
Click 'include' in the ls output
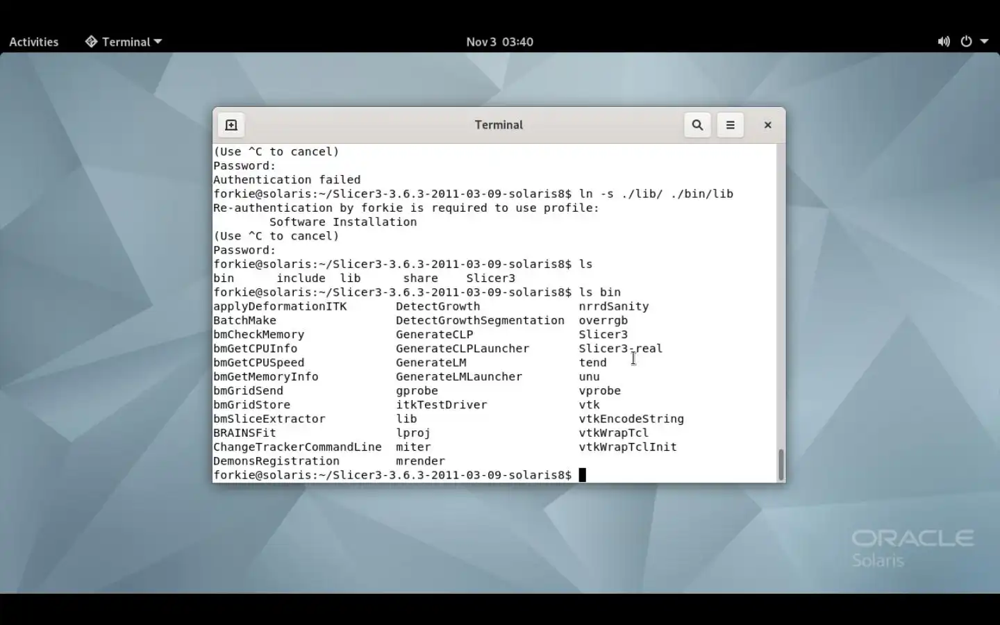click(301, 278)
